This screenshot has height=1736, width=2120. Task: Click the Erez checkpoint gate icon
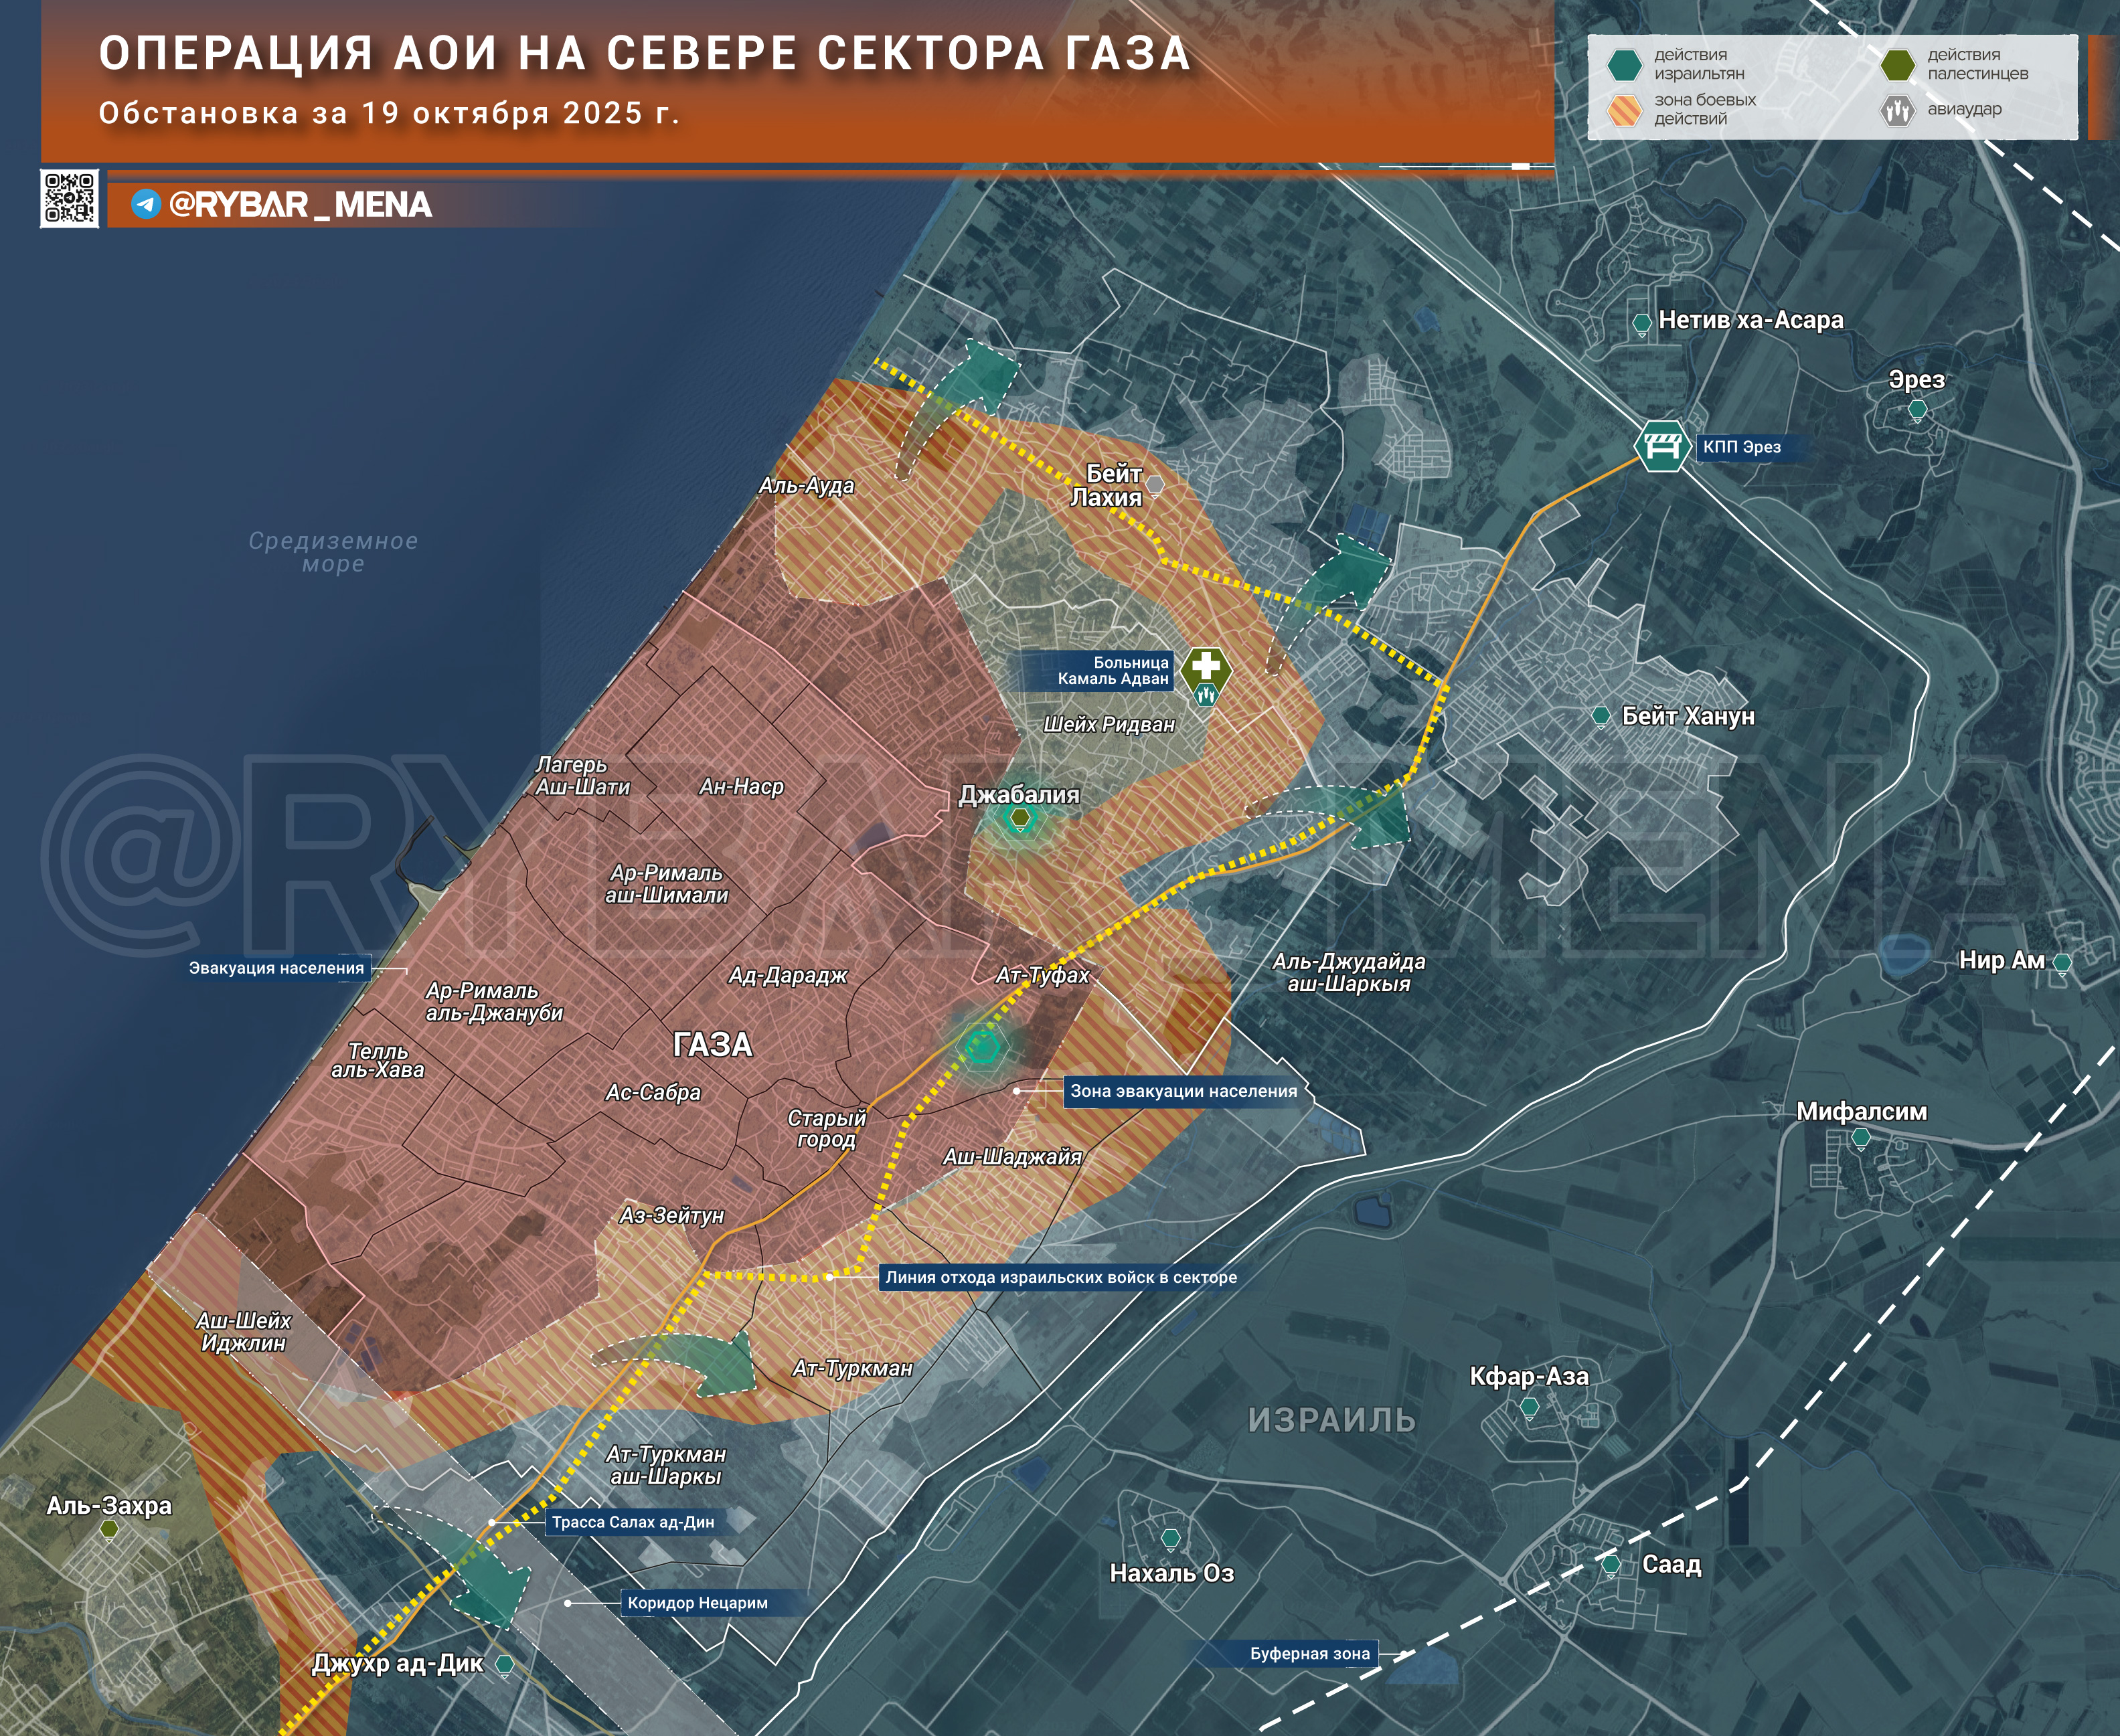pos(1662,446)
